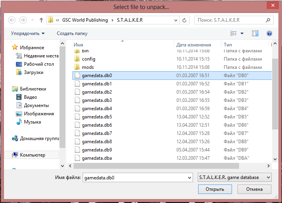Viewport: 282px width, 203px height.
Task: Click the horizontal scrollbar thumb
Action: (156, 166)
